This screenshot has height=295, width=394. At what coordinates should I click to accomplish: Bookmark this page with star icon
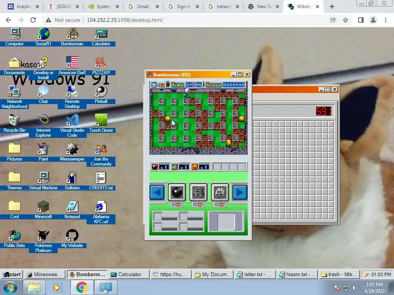[346, 20]
